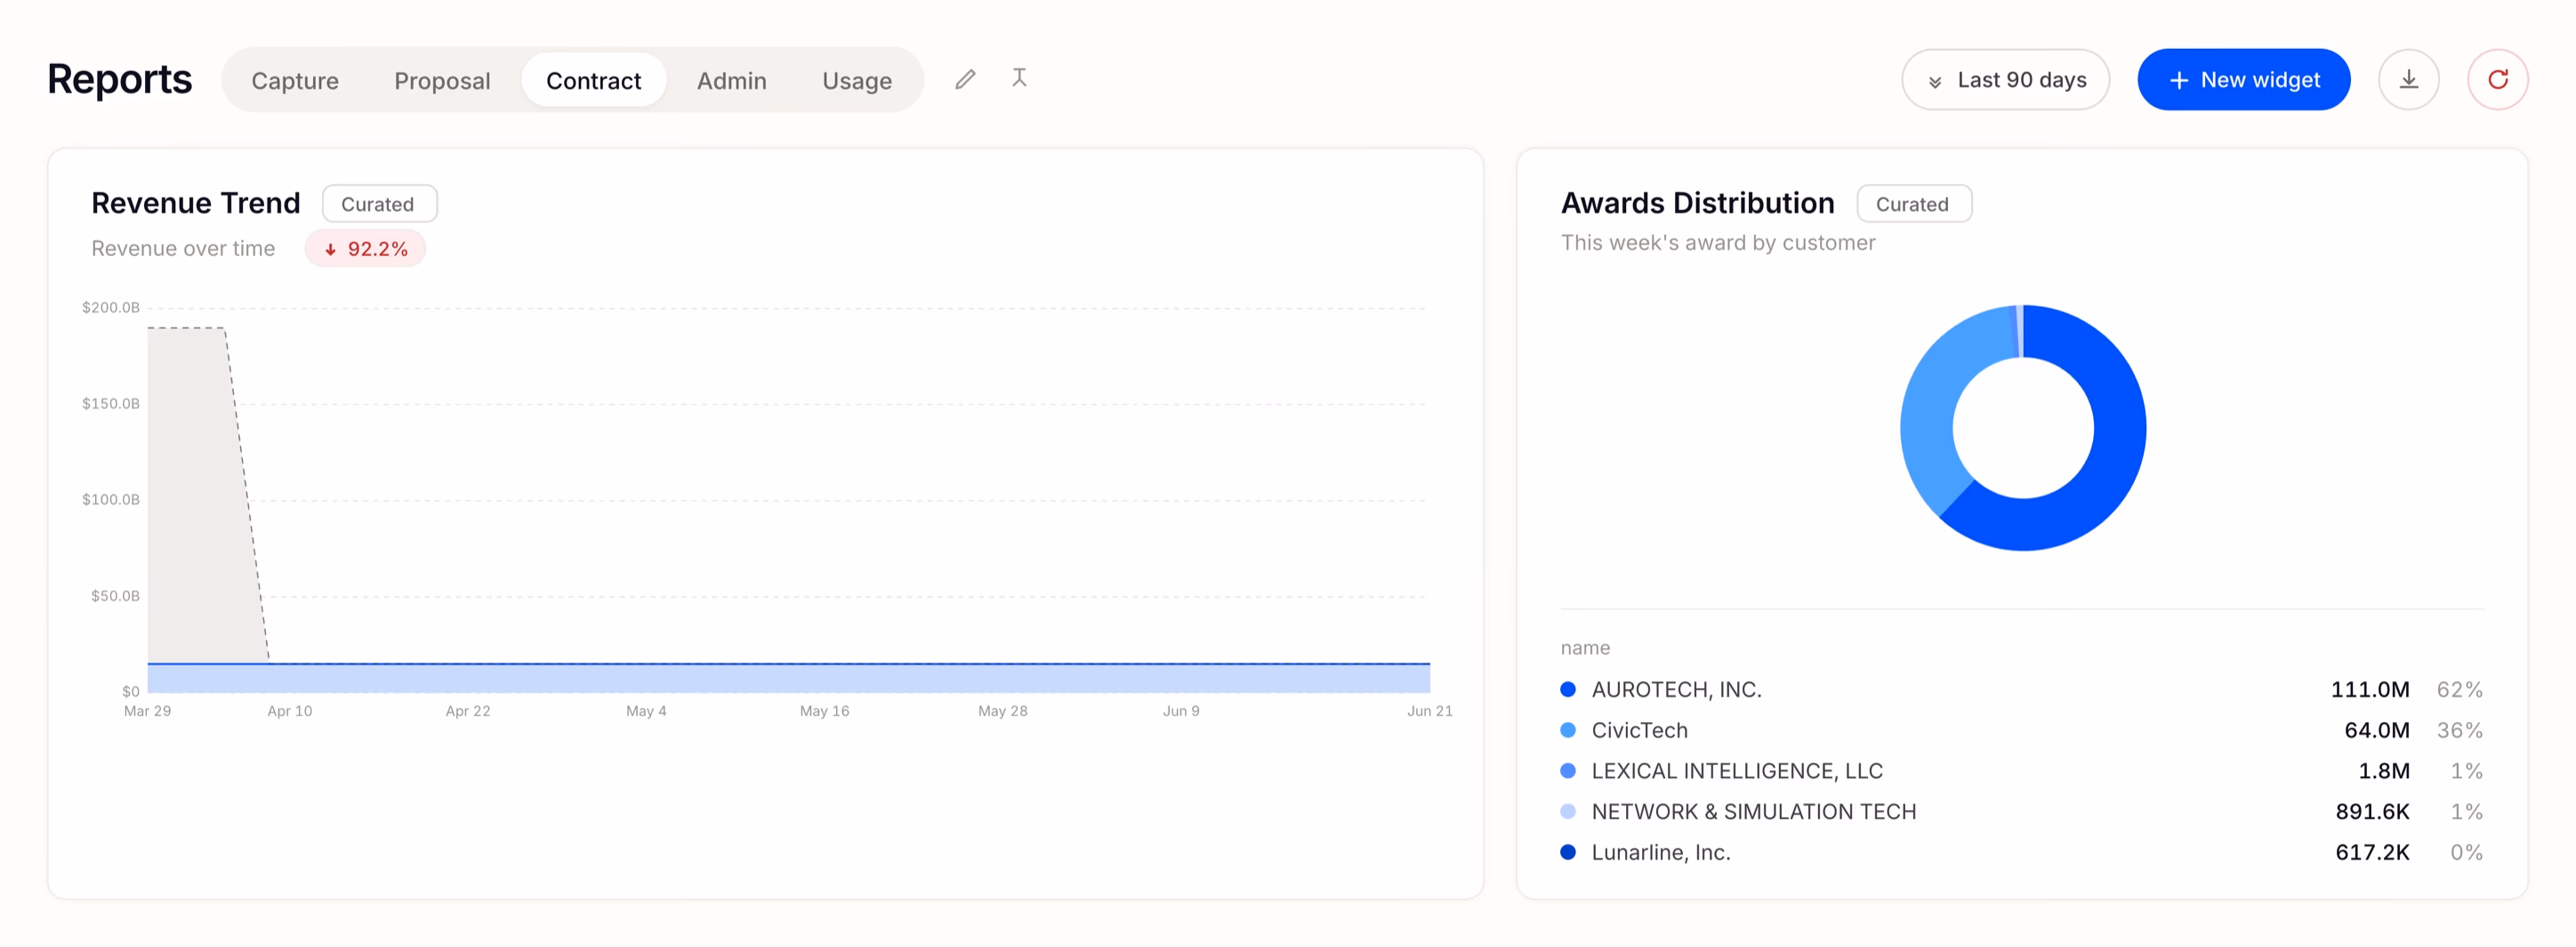
Task: Click the name column header in legend
Action: click(1585, 648)
